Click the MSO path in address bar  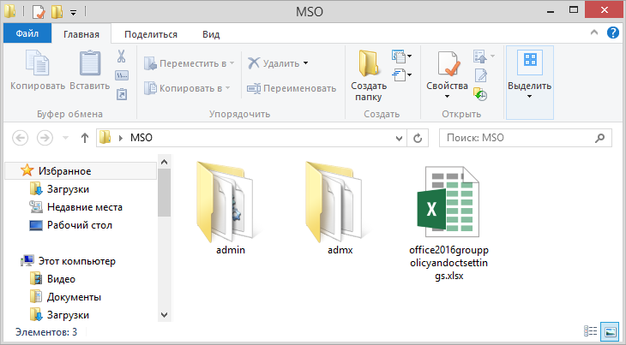141,138
